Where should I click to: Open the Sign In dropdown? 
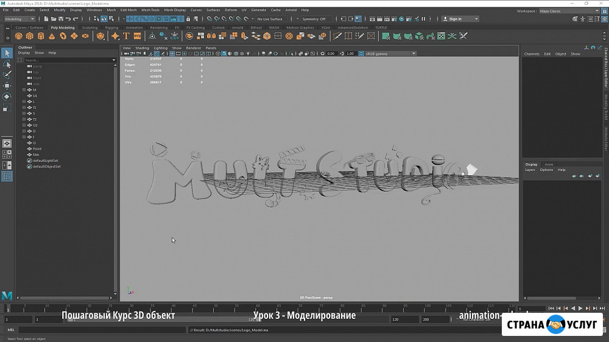click(460, 19)
